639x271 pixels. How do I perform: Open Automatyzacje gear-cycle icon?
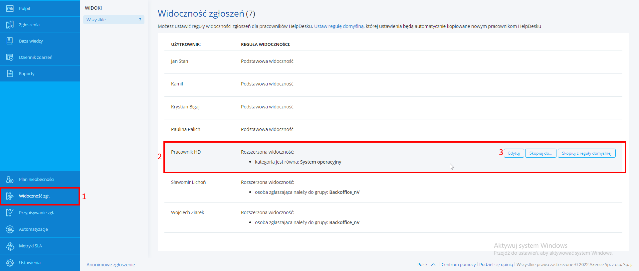pyautogui.click(x=10, y=229)
